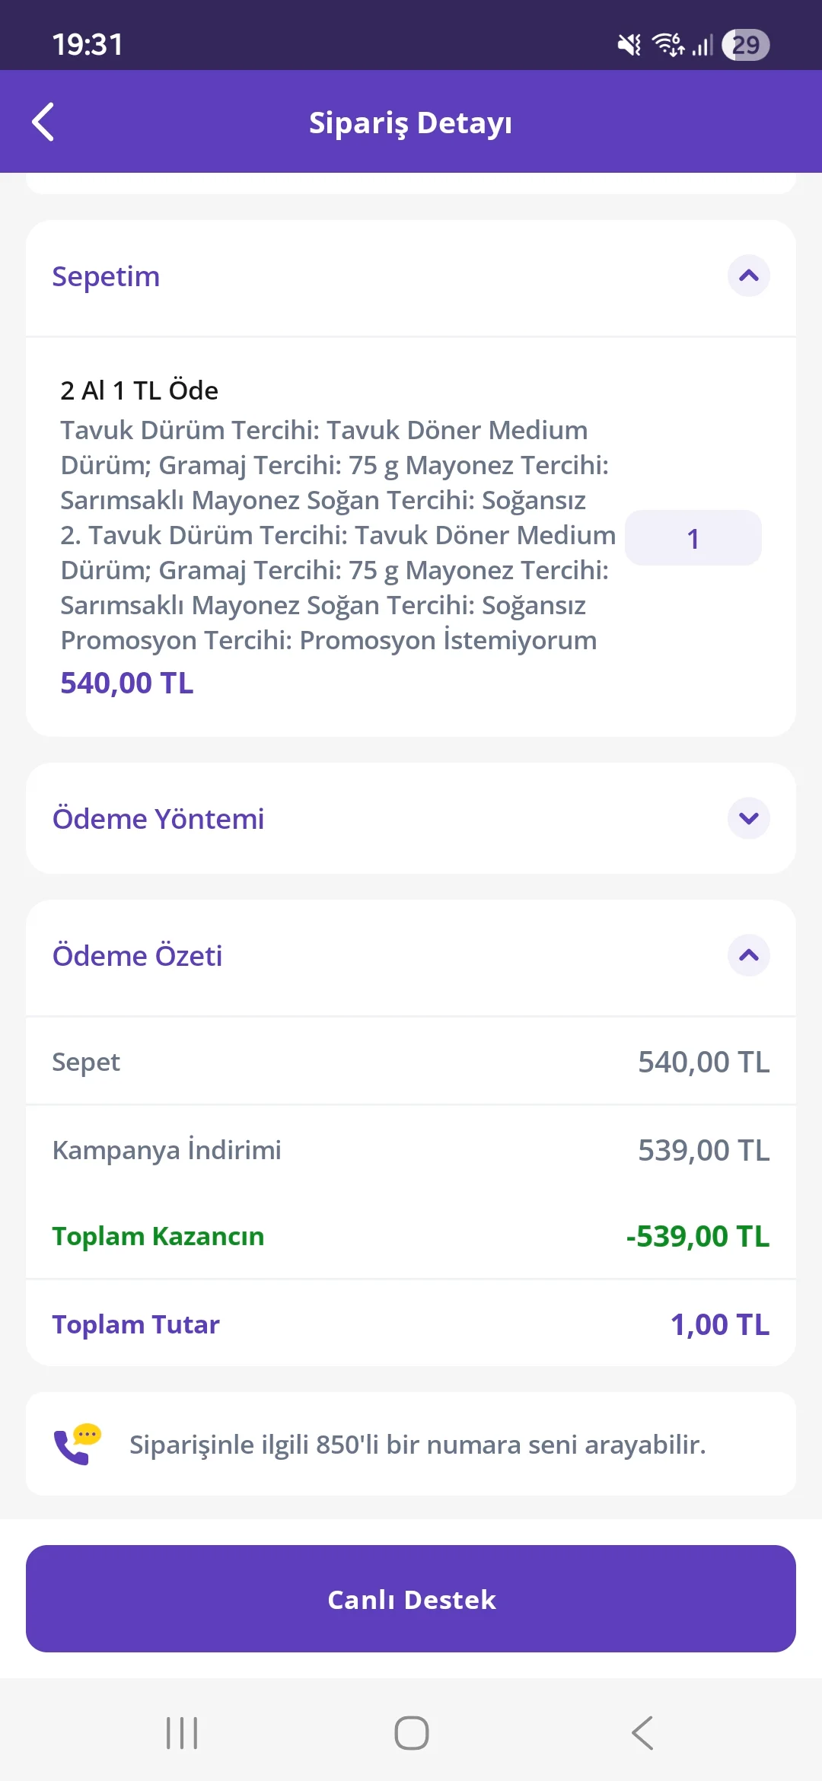Tap the cellular signal strength icon
Screen dimensions: 822x1781
pyautogui.click(x=703, y=45)
